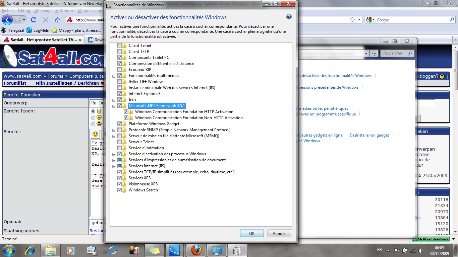Go to Firefox home page icon
This screenshot has width=458, height=257.
click(x=58, y=20)
